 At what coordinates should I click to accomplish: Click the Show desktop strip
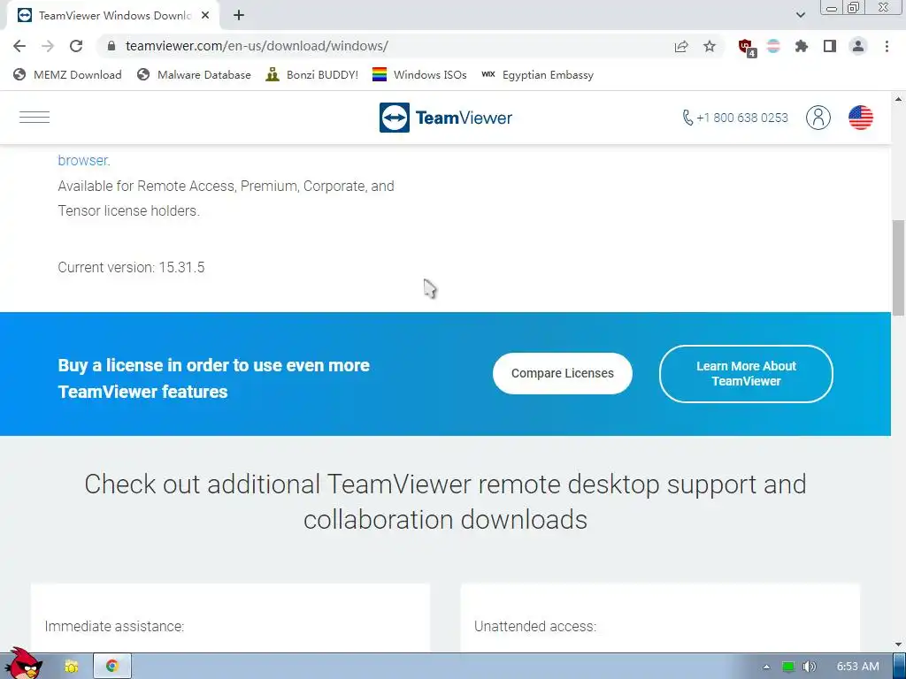(900, 667)
